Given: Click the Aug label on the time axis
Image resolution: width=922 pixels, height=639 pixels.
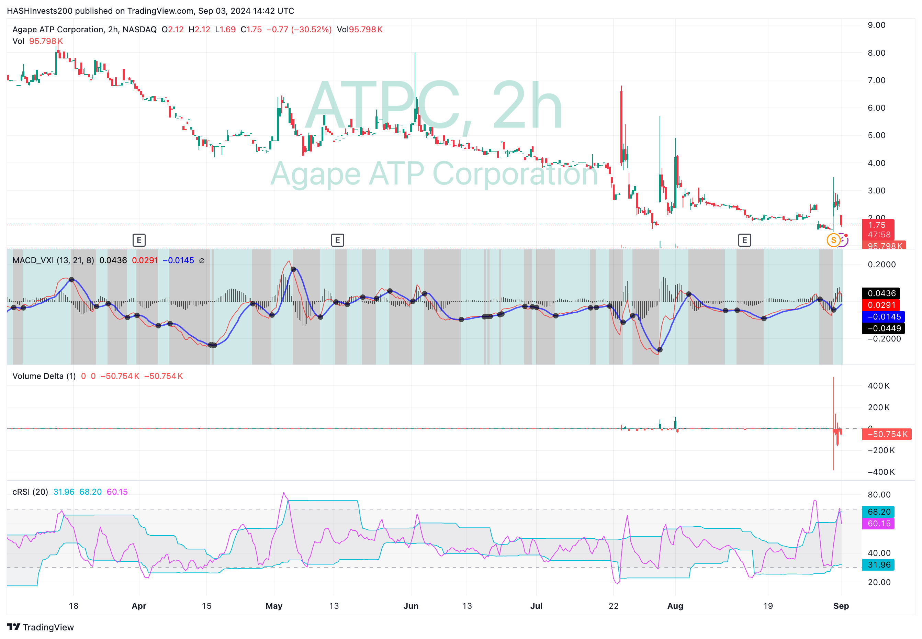Looking at the screenshot, I should [x=675, y=606].
